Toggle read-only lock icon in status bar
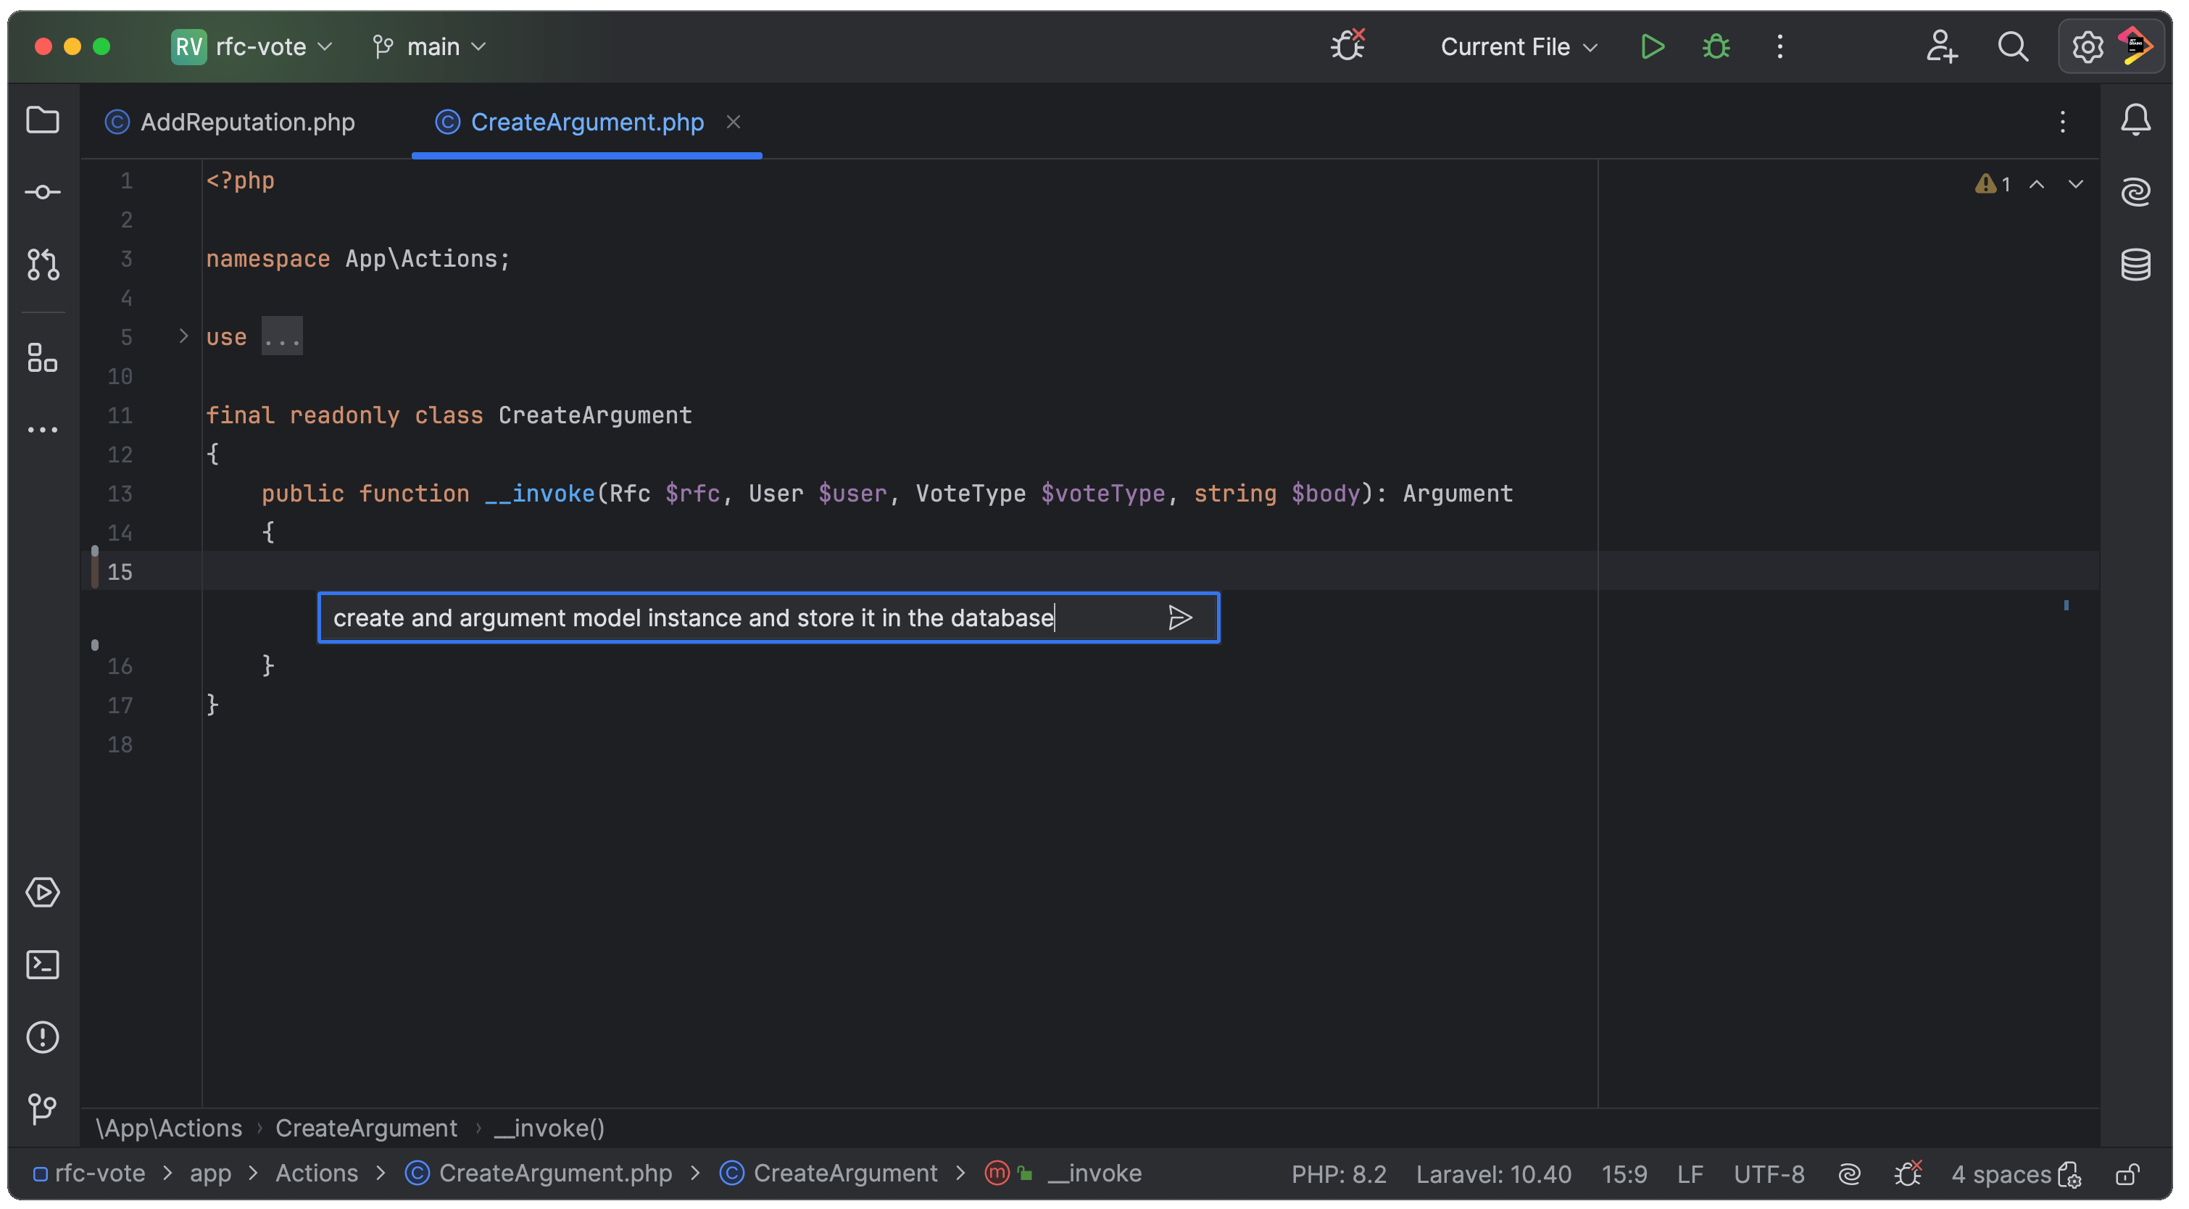Image resolution: width=2189 pixels, height=1209 pixels. [x=2127, y=1174]
